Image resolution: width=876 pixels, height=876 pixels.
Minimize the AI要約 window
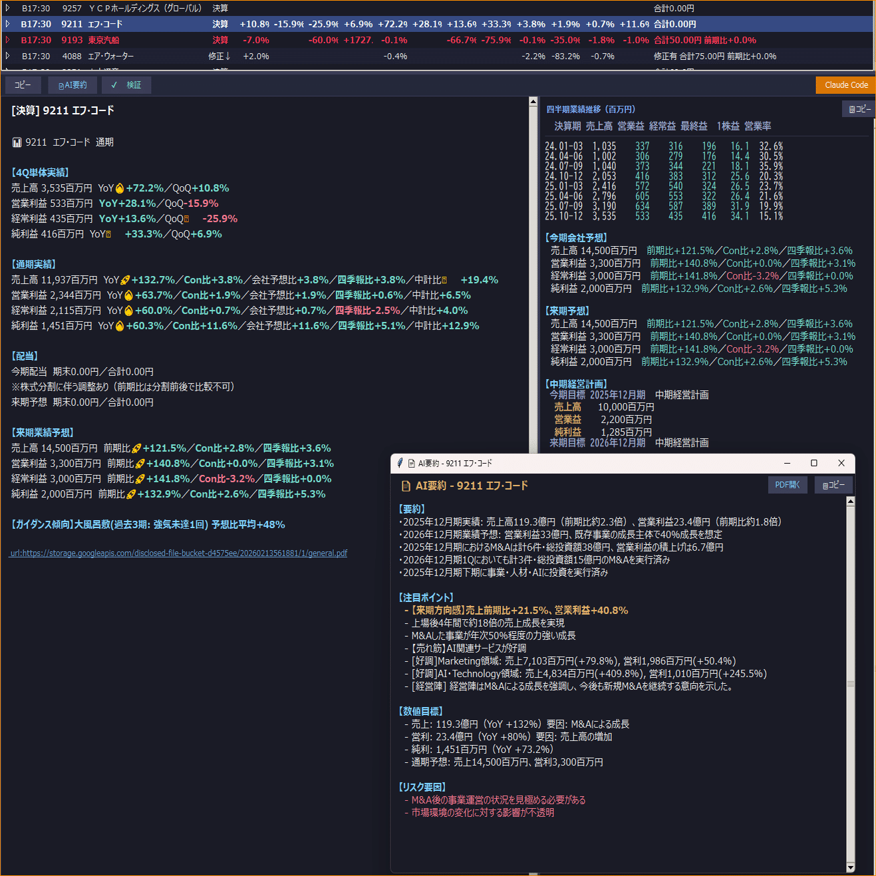[x=787, y=463]
